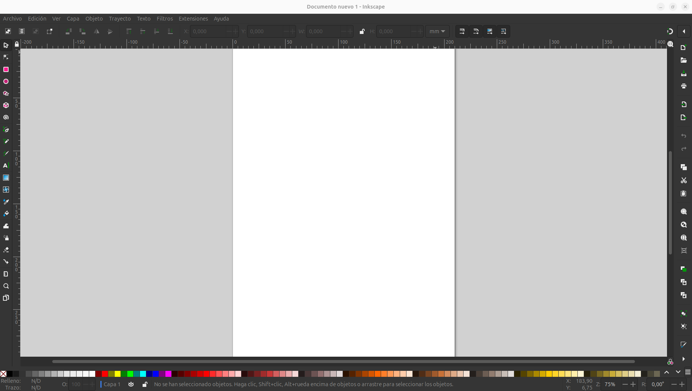This screenshot has height=391, width=692.
Task: Select the Rectangle tool
Action: coord(6,69)
